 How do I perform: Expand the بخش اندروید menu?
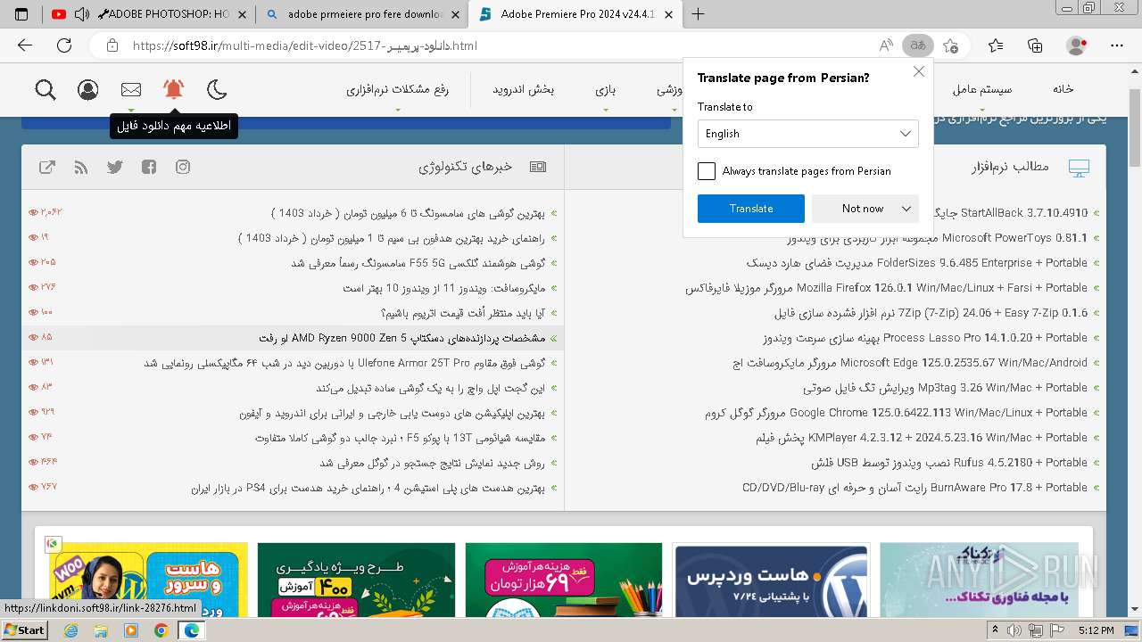click(524, 89)
